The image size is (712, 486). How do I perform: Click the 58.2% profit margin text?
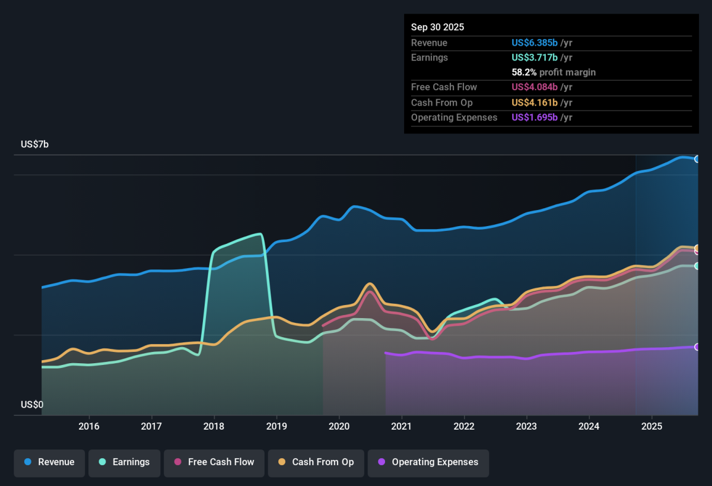coord(554,72)
